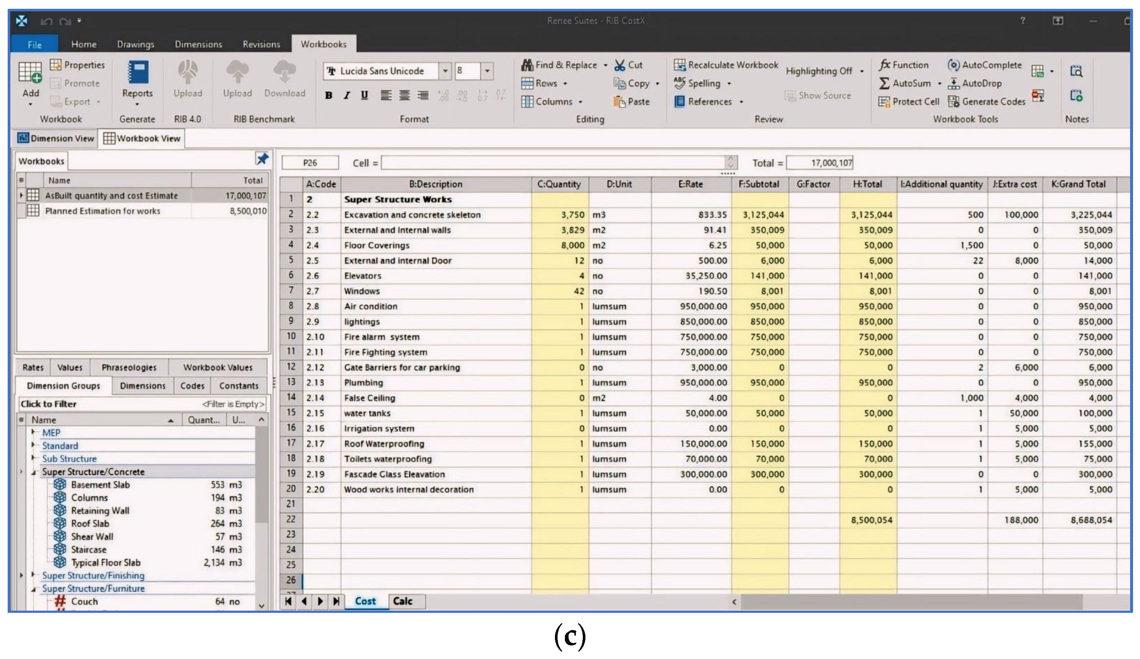Viewport: 1140px width, 659px height.
Task: Switch to the Calc sheet tab
Action: click(402, 601)
